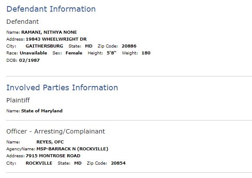Click the address 7915 MONTROSE ROAD
Screen dimensions: 252x178
click(53, 156)
